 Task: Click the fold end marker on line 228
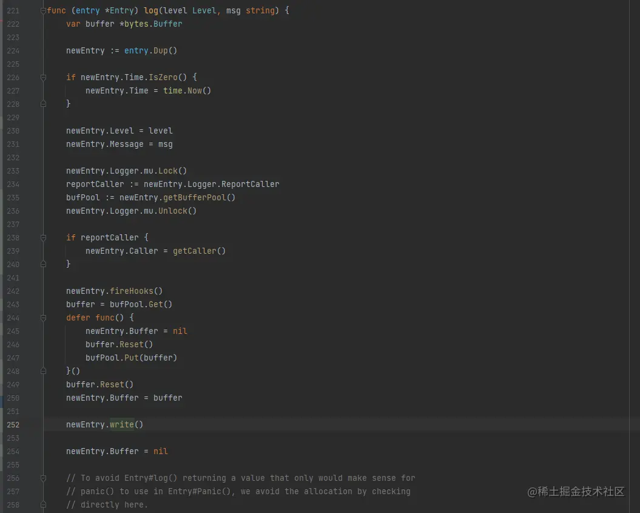click(x=43, y=104)
